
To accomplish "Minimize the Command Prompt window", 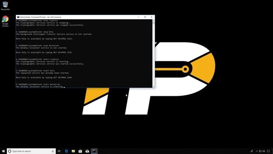I will pyautogui.click(x=139, y=17).
